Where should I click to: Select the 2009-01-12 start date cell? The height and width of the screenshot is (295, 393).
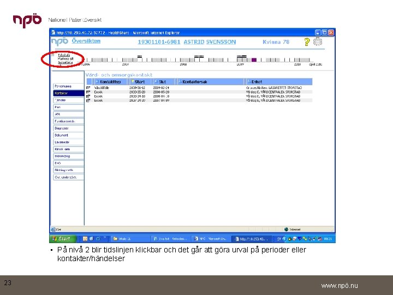(x=137, y=88)
